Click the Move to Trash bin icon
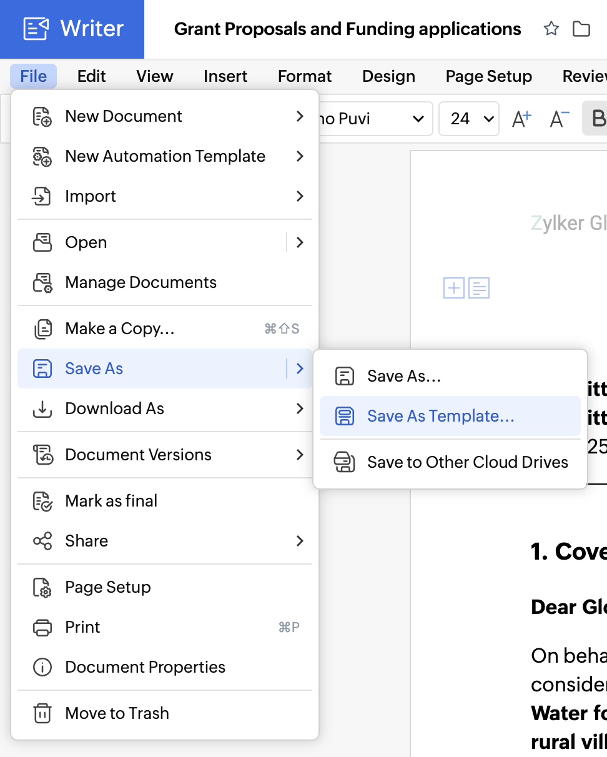This screenshot has height=757, width=607. 42,713
